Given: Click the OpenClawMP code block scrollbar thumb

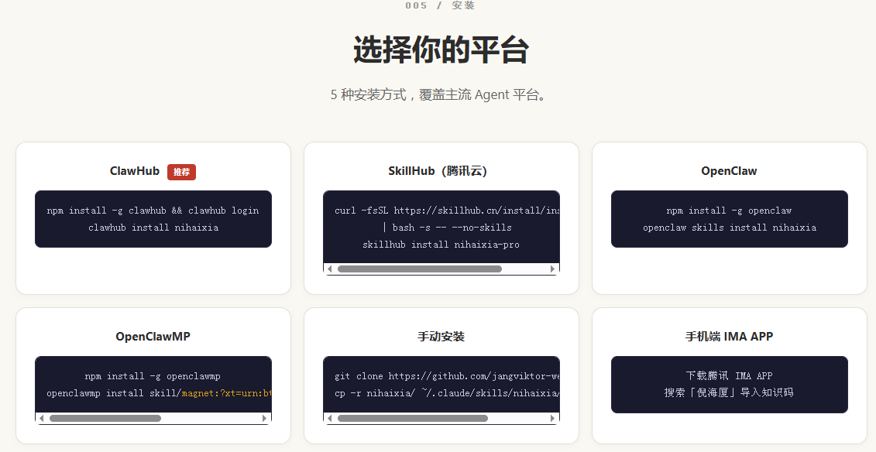Looking at the screenshot, I should pos(105,418).
